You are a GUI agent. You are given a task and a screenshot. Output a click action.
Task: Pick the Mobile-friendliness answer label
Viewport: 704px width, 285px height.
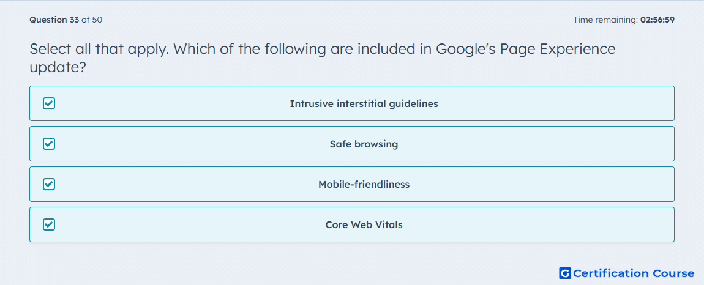tap(364, 185)
